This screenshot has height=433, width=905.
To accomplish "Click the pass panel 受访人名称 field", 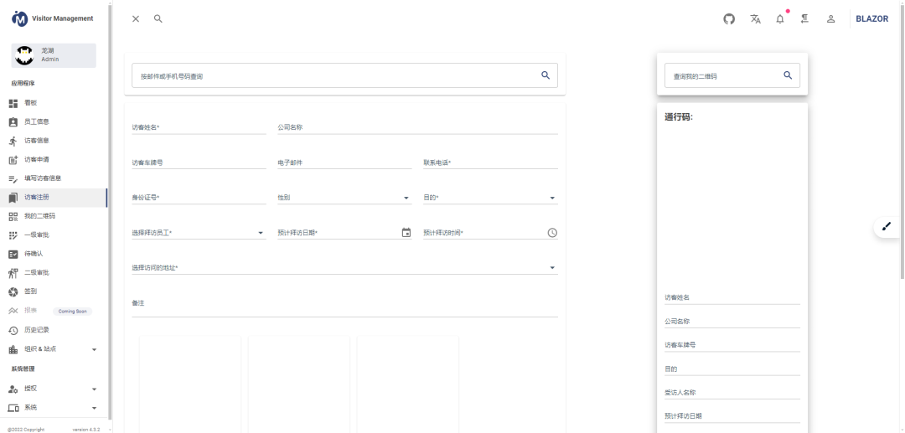I will point(732,393).
